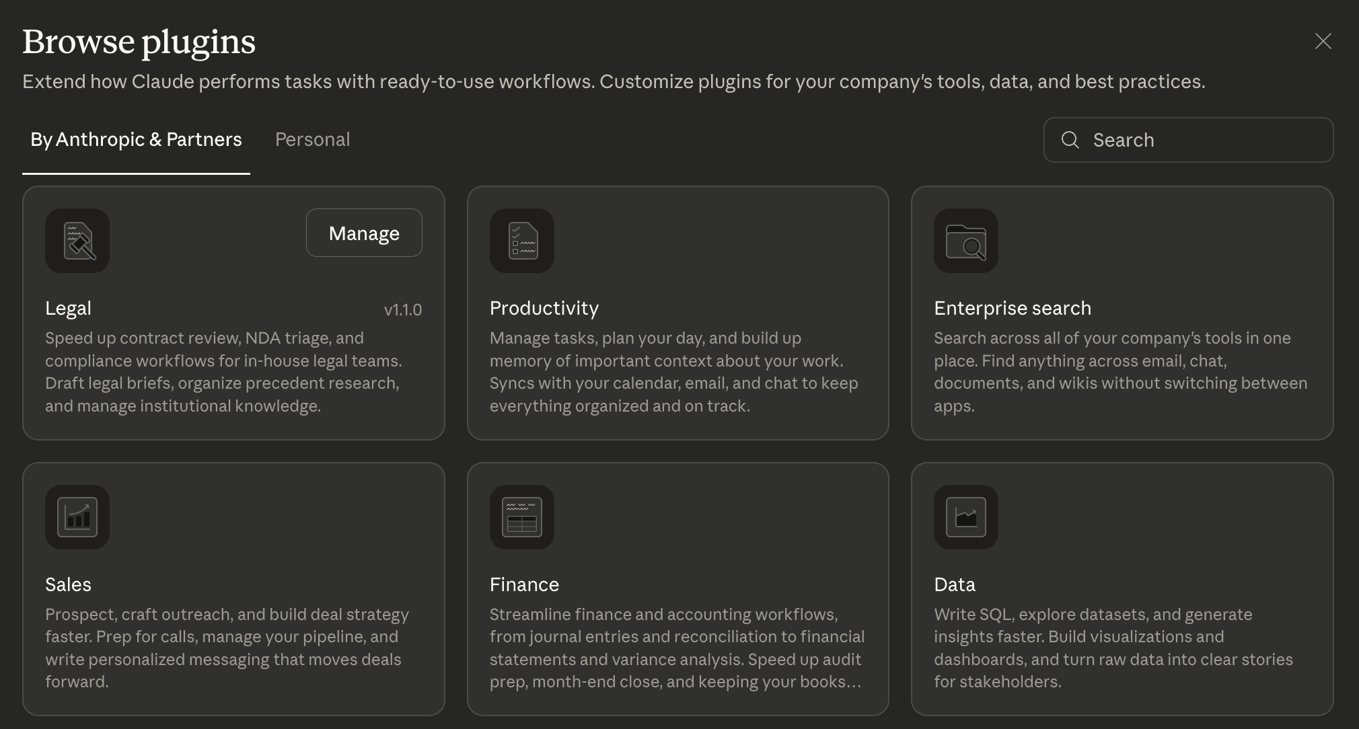Click the Data area chart icon
Viewport: 1359px width, 729px height.
click(x=966, y=517)
